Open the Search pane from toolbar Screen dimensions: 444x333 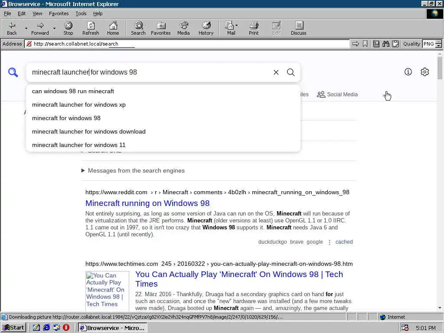tap(138, 28)
